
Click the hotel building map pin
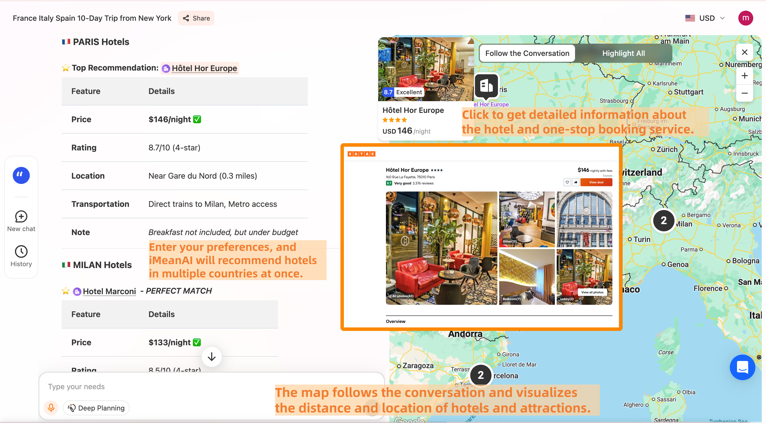(486, 86)
